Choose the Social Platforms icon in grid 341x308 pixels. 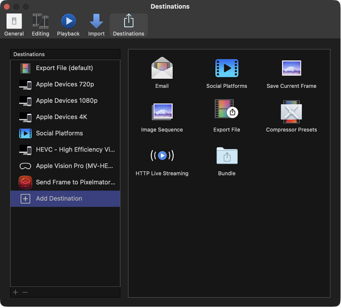(226, 68)
